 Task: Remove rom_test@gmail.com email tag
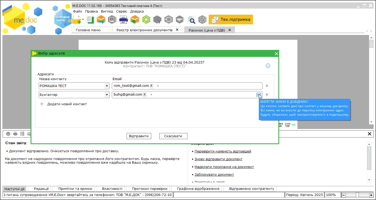point(151,86)
